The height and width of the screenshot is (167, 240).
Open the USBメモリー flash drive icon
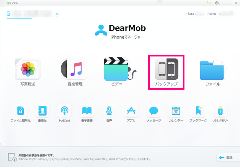click(x=220, y=111)
